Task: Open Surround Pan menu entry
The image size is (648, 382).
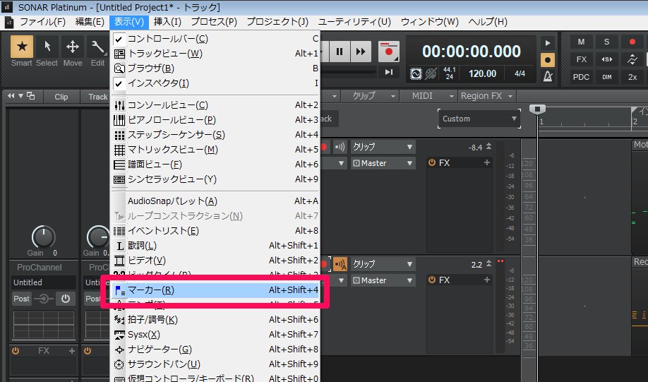Action: 216,364
